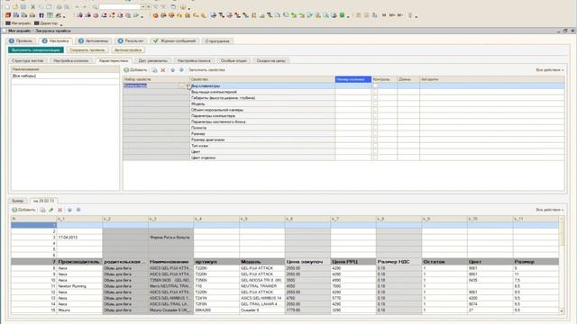The image size is (577, 324).
Task: Click lower Добавить button of price table
Action: point(24,210)
